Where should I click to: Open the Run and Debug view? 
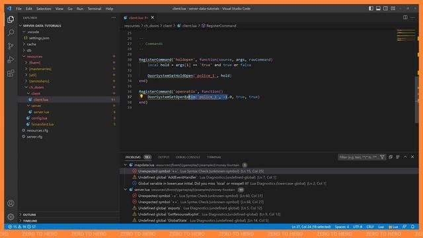pyautogui.click(x=11, y=59)
